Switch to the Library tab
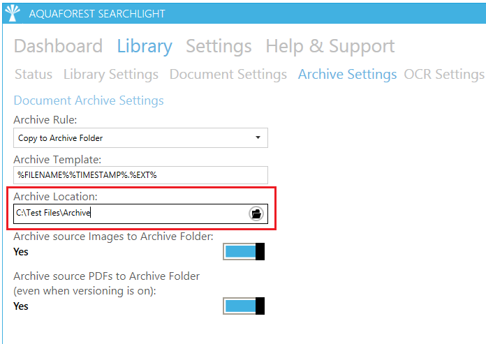 click(x=145, y=47)
